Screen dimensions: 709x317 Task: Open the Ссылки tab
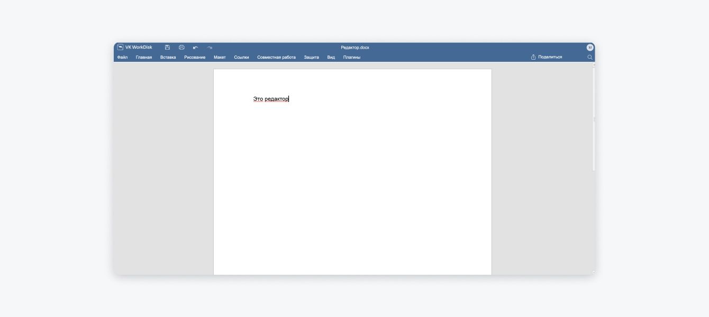pyautogui.click(x=241, y=57)
